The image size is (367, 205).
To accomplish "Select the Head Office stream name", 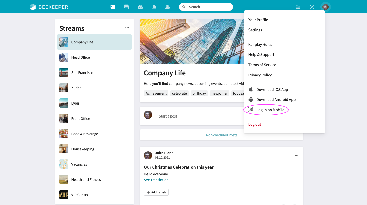I will [80, 57].
